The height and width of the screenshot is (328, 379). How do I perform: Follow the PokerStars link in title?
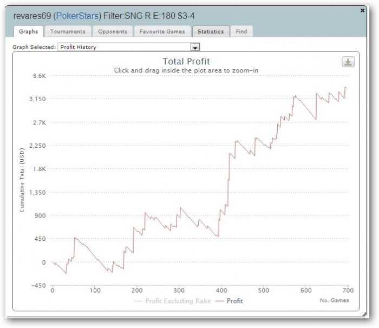pos(77,16)
